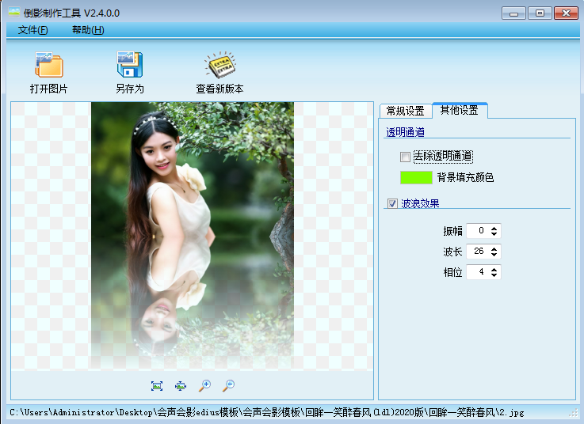The width and height of the screenshot is (584, 424).
Task: Zoom in with the magnifier plus icon
Action: pos(204,385)
